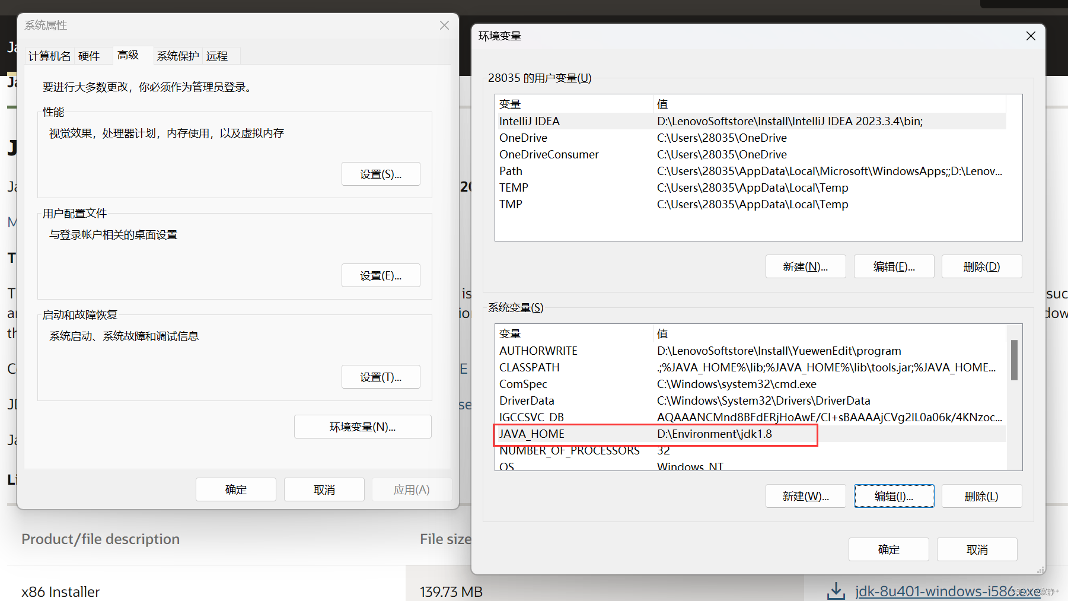Viewport: 1068px width, 601px height.
Task: Select OneDriveConsumer user variable row
Action: (751, 154)
